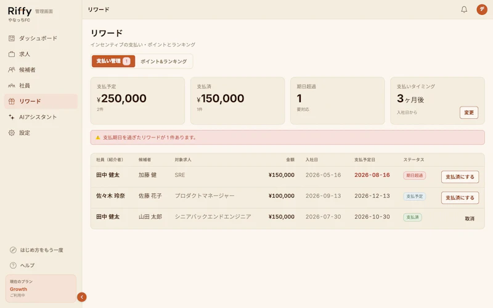Click 入社日 2026-05-16 cell
This screenshot has width=493, height=308.
(323, 175)
